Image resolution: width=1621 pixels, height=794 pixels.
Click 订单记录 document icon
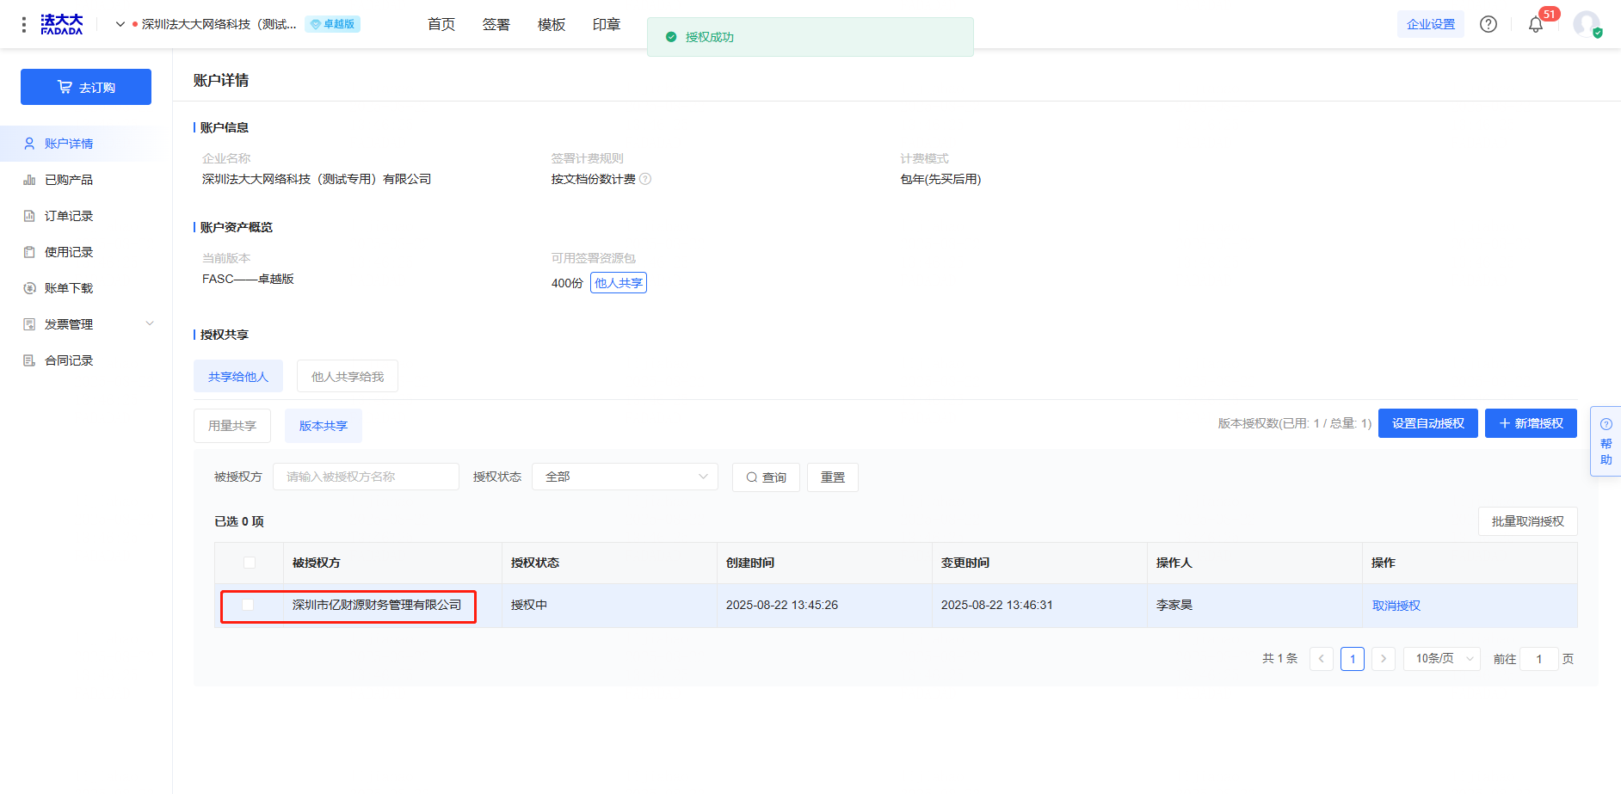click(x=29, y=216)
